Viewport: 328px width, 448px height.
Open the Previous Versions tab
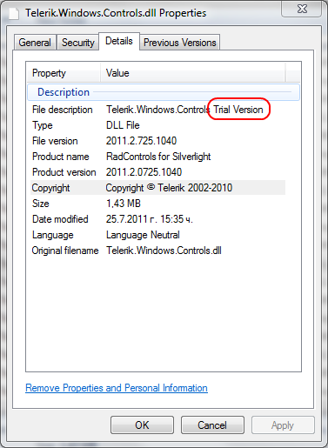click(180, 43)
